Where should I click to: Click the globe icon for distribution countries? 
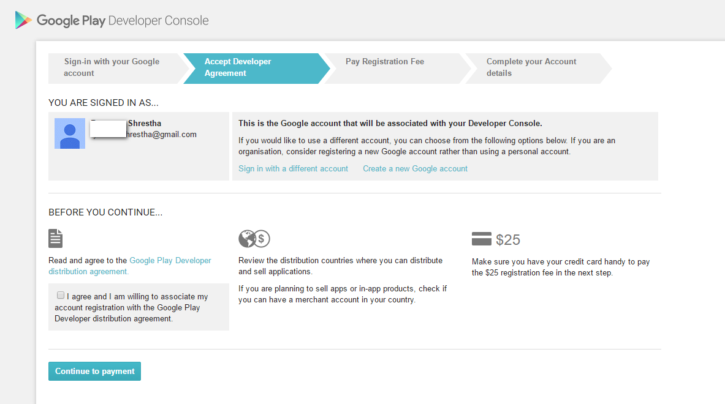pyautogui.click(x=247, y=238)
